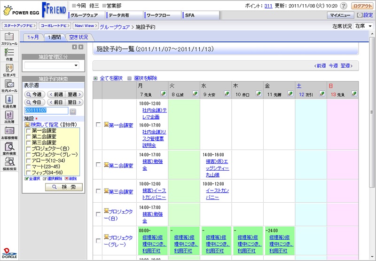Click the 今週 button in search panel
376x261 pixels.
(x=35, y=94)
